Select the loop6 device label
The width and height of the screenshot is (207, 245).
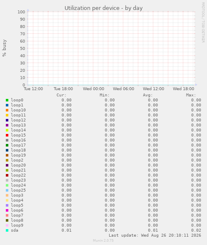click(17, 210)
